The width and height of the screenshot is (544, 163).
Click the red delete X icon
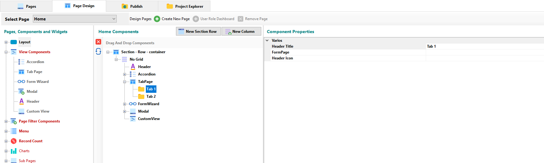click(x=98, y=42)
